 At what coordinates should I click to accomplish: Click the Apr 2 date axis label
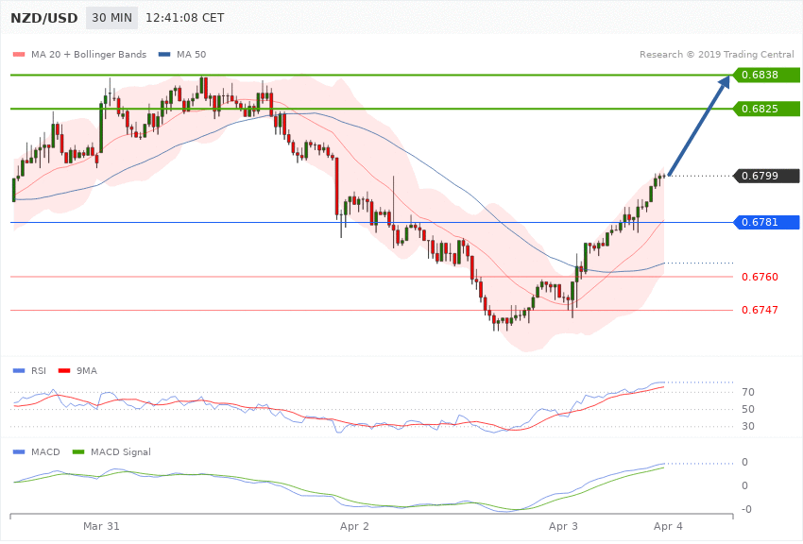pyautogui.click(x=354, y=526)
